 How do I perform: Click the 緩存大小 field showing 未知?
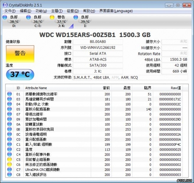point(175,42)
